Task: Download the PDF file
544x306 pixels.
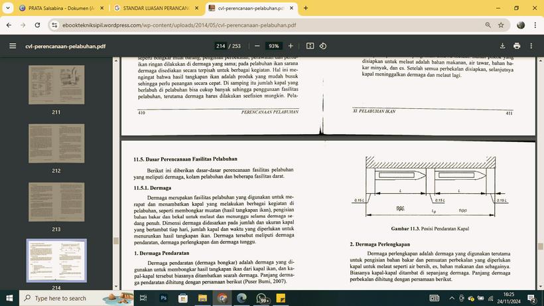Action: click(502, 46)
